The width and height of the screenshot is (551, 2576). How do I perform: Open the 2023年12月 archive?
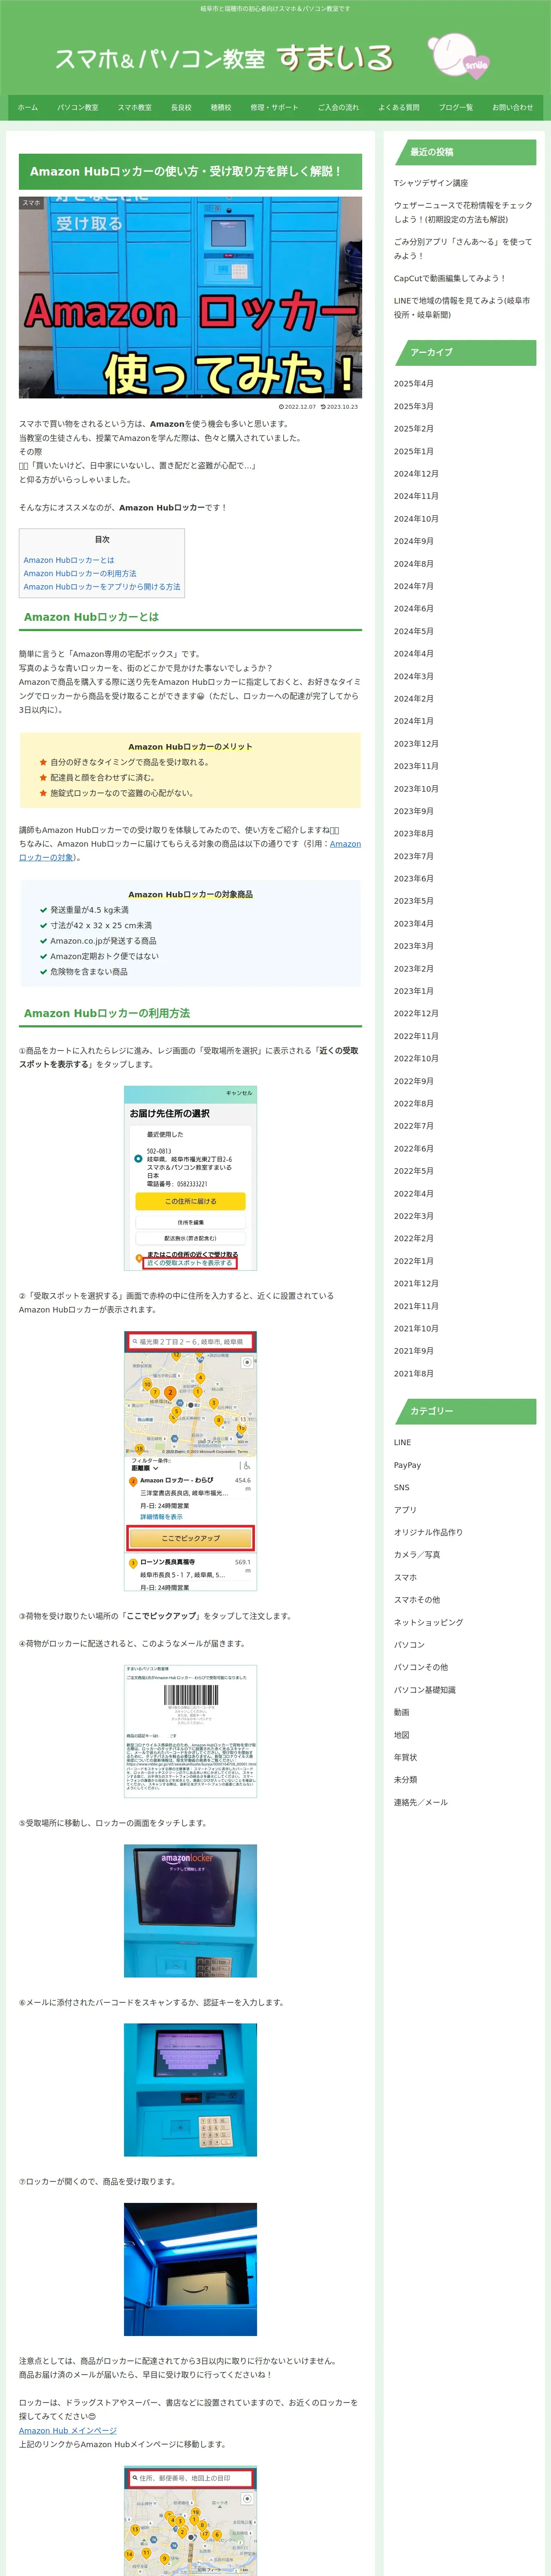(416, 744)
